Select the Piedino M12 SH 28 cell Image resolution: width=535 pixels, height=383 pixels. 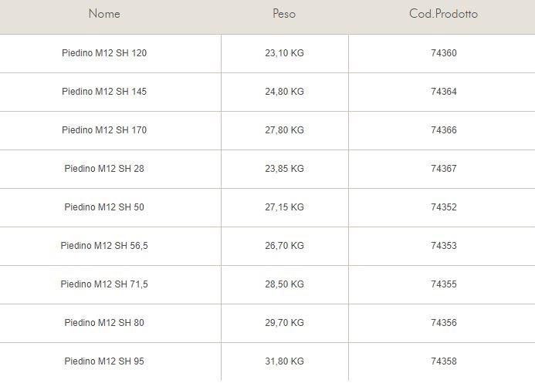click(x=104, y=169)
